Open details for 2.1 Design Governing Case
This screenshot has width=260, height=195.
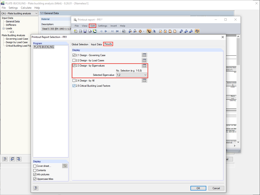(x=144, y=55)
